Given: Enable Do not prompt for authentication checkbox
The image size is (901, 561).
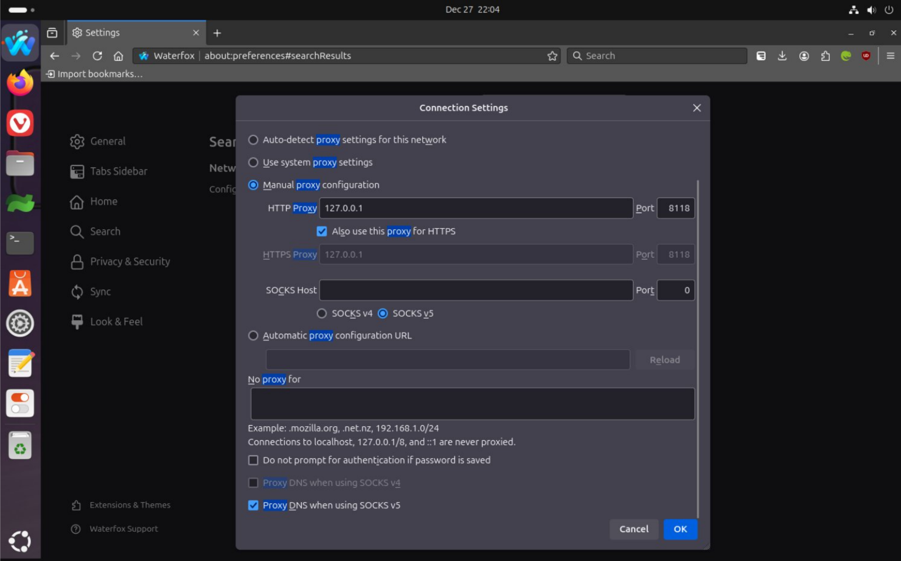Looking at the screenshot, I should (253, 460).
